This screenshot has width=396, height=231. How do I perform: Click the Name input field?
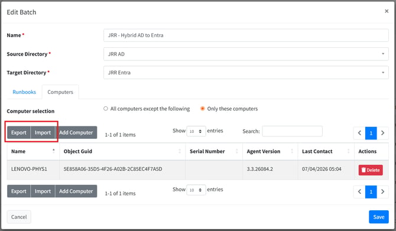[x=246, y=35]
